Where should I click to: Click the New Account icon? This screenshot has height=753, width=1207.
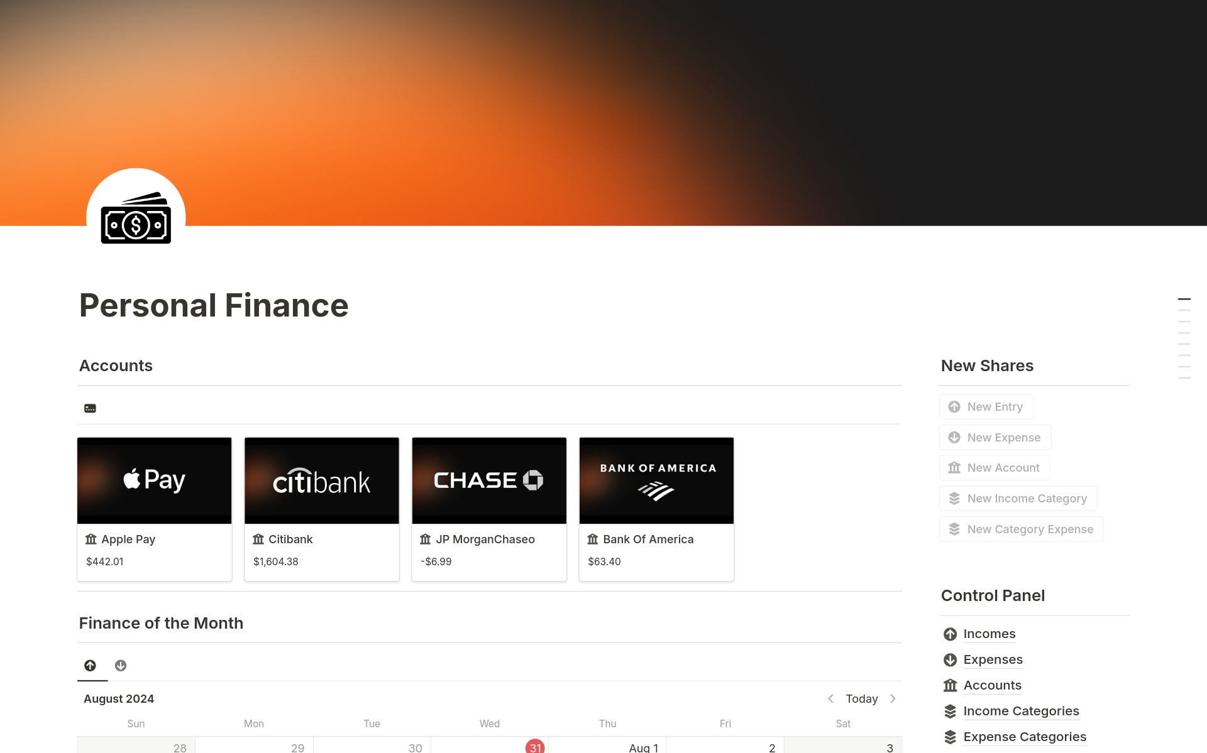tap(955, 468)
